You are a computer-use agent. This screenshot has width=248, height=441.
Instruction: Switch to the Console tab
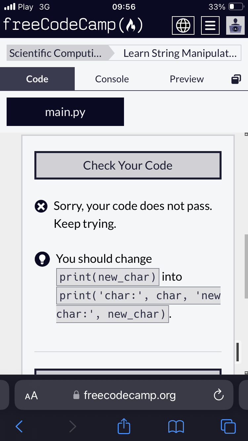112,79
